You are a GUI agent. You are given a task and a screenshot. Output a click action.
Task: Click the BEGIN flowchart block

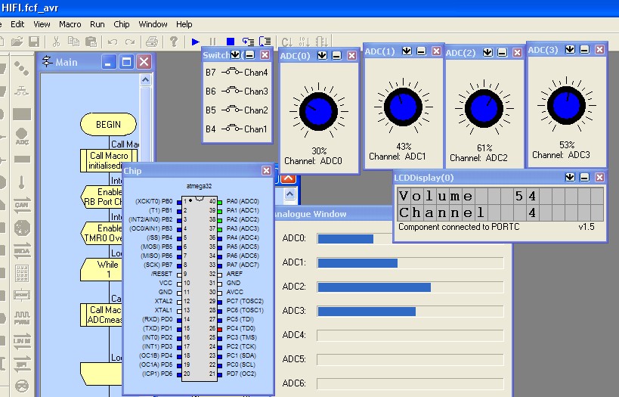[x=108, y=124]
